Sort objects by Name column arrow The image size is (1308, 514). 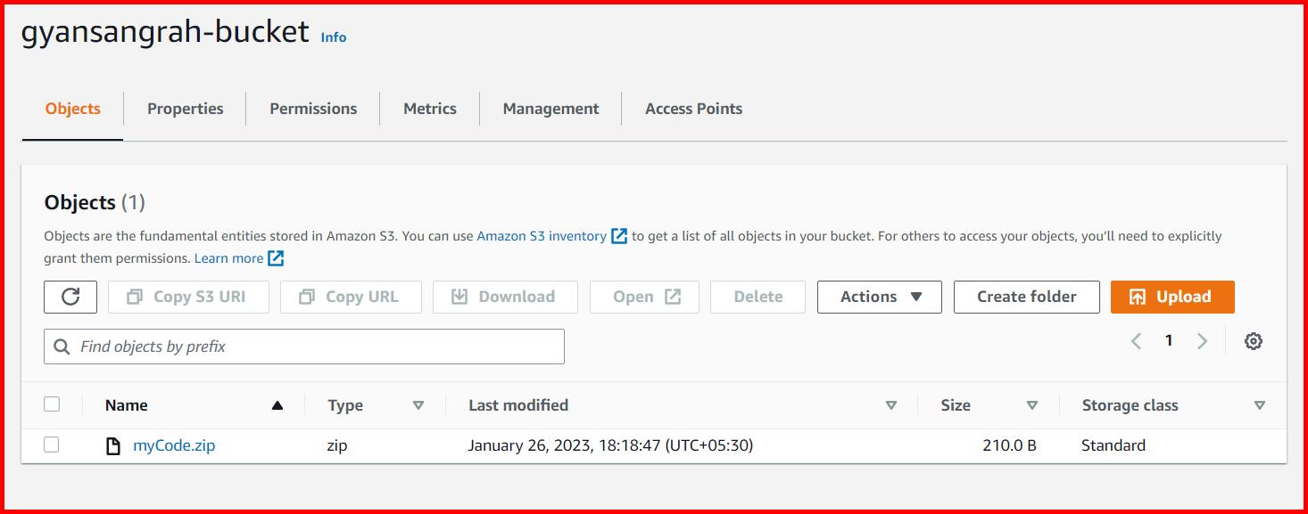click(x=277, y=404)
